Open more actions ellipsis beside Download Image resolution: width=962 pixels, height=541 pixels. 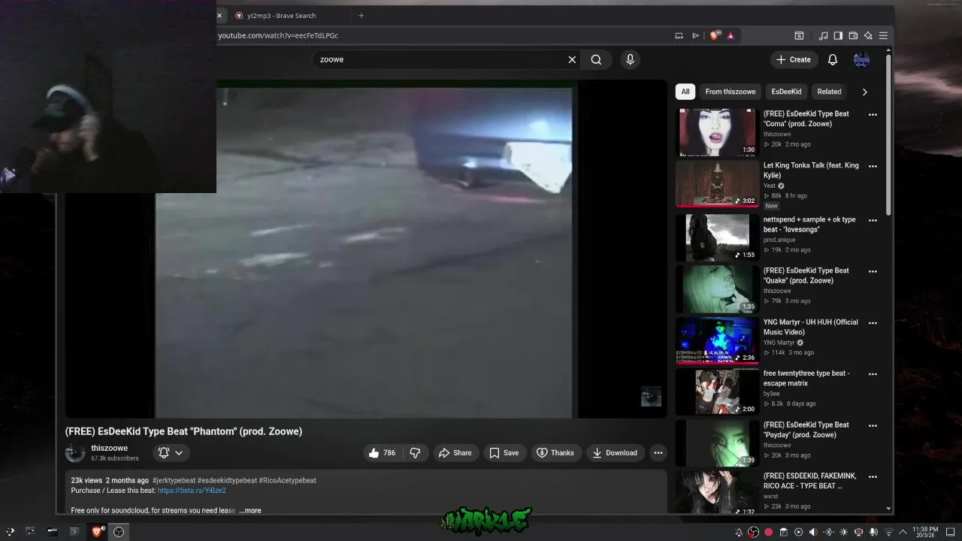coord(658,452)
